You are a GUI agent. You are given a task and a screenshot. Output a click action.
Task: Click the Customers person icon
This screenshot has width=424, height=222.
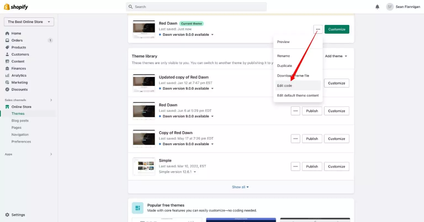pos(7,54)
